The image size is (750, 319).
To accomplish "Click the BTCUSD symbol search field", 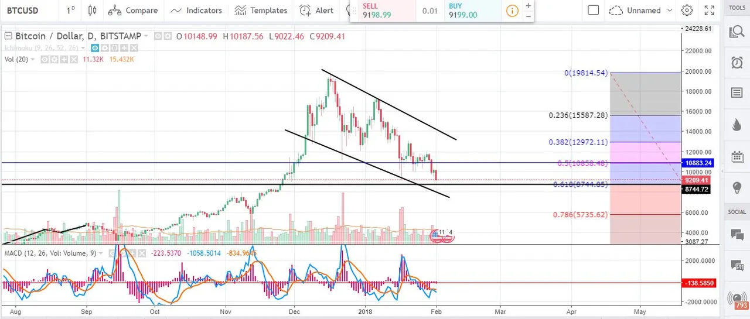I will pyautogui.click(x=29, y=10).
